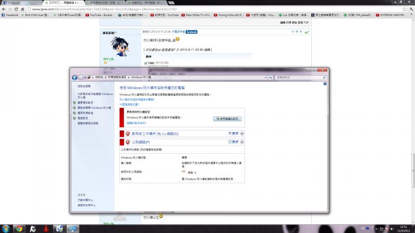Open Action Center link under See also
Screen dimensions: 415x233
[x=85, y=200]
